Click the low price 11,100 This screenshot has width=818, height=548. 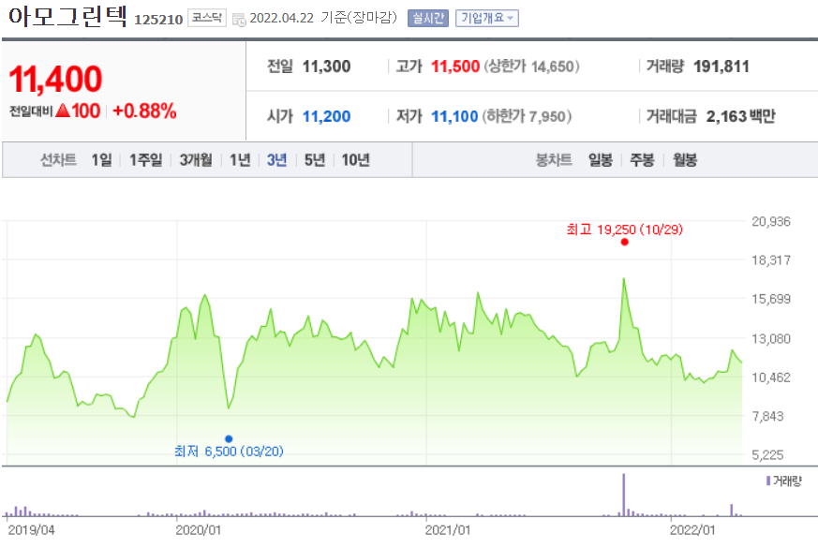click(454, 116)
